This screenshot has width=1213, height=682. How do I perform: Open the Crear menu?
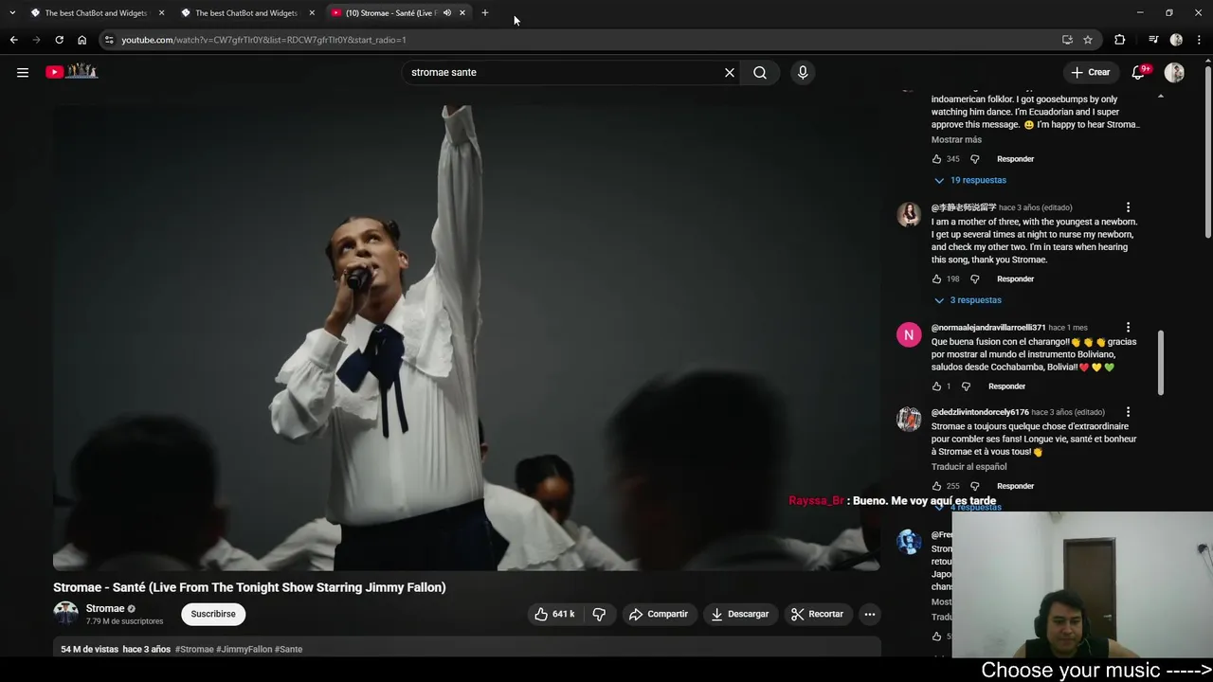click(1090, 72)
